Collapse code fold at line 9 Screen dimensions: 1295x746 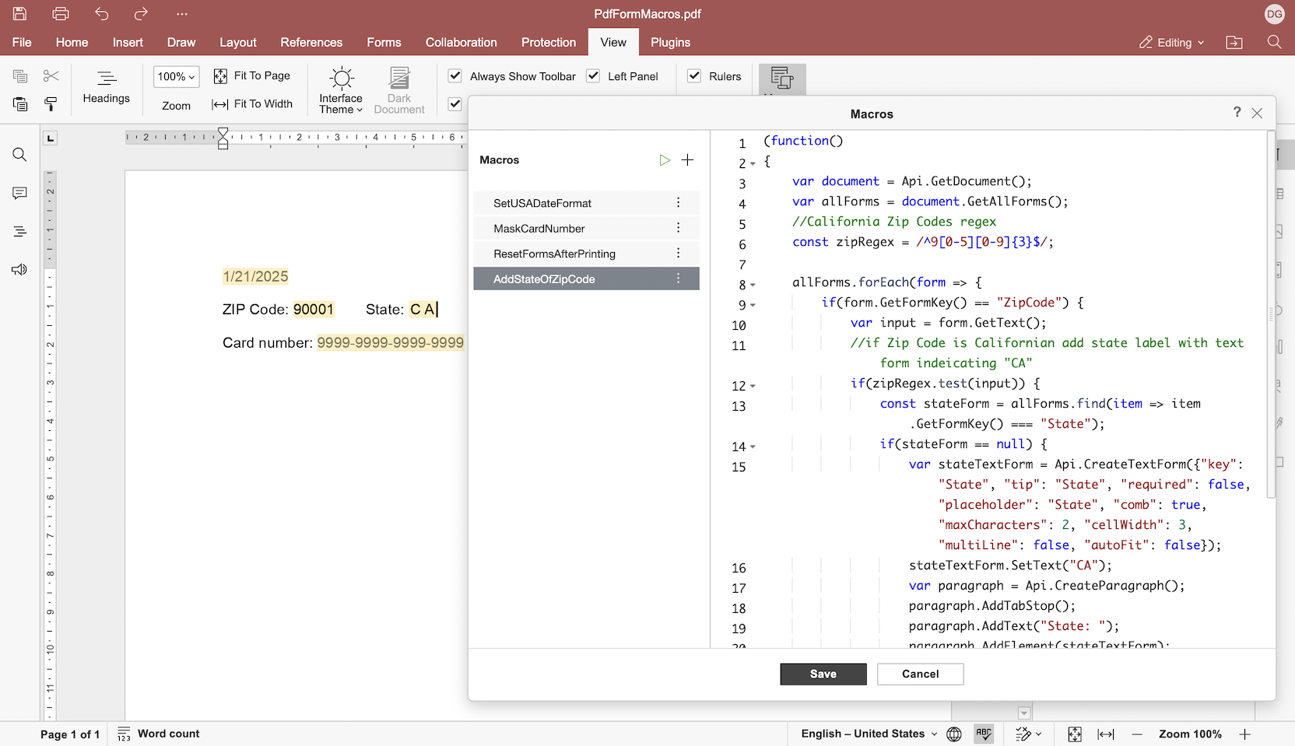tap(753, 305)
